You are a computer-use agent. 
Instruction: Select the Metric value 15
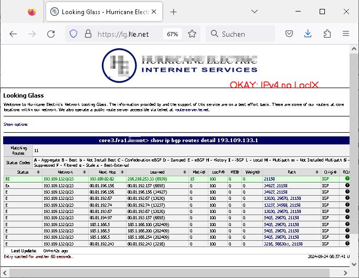[x=192, y=179]
